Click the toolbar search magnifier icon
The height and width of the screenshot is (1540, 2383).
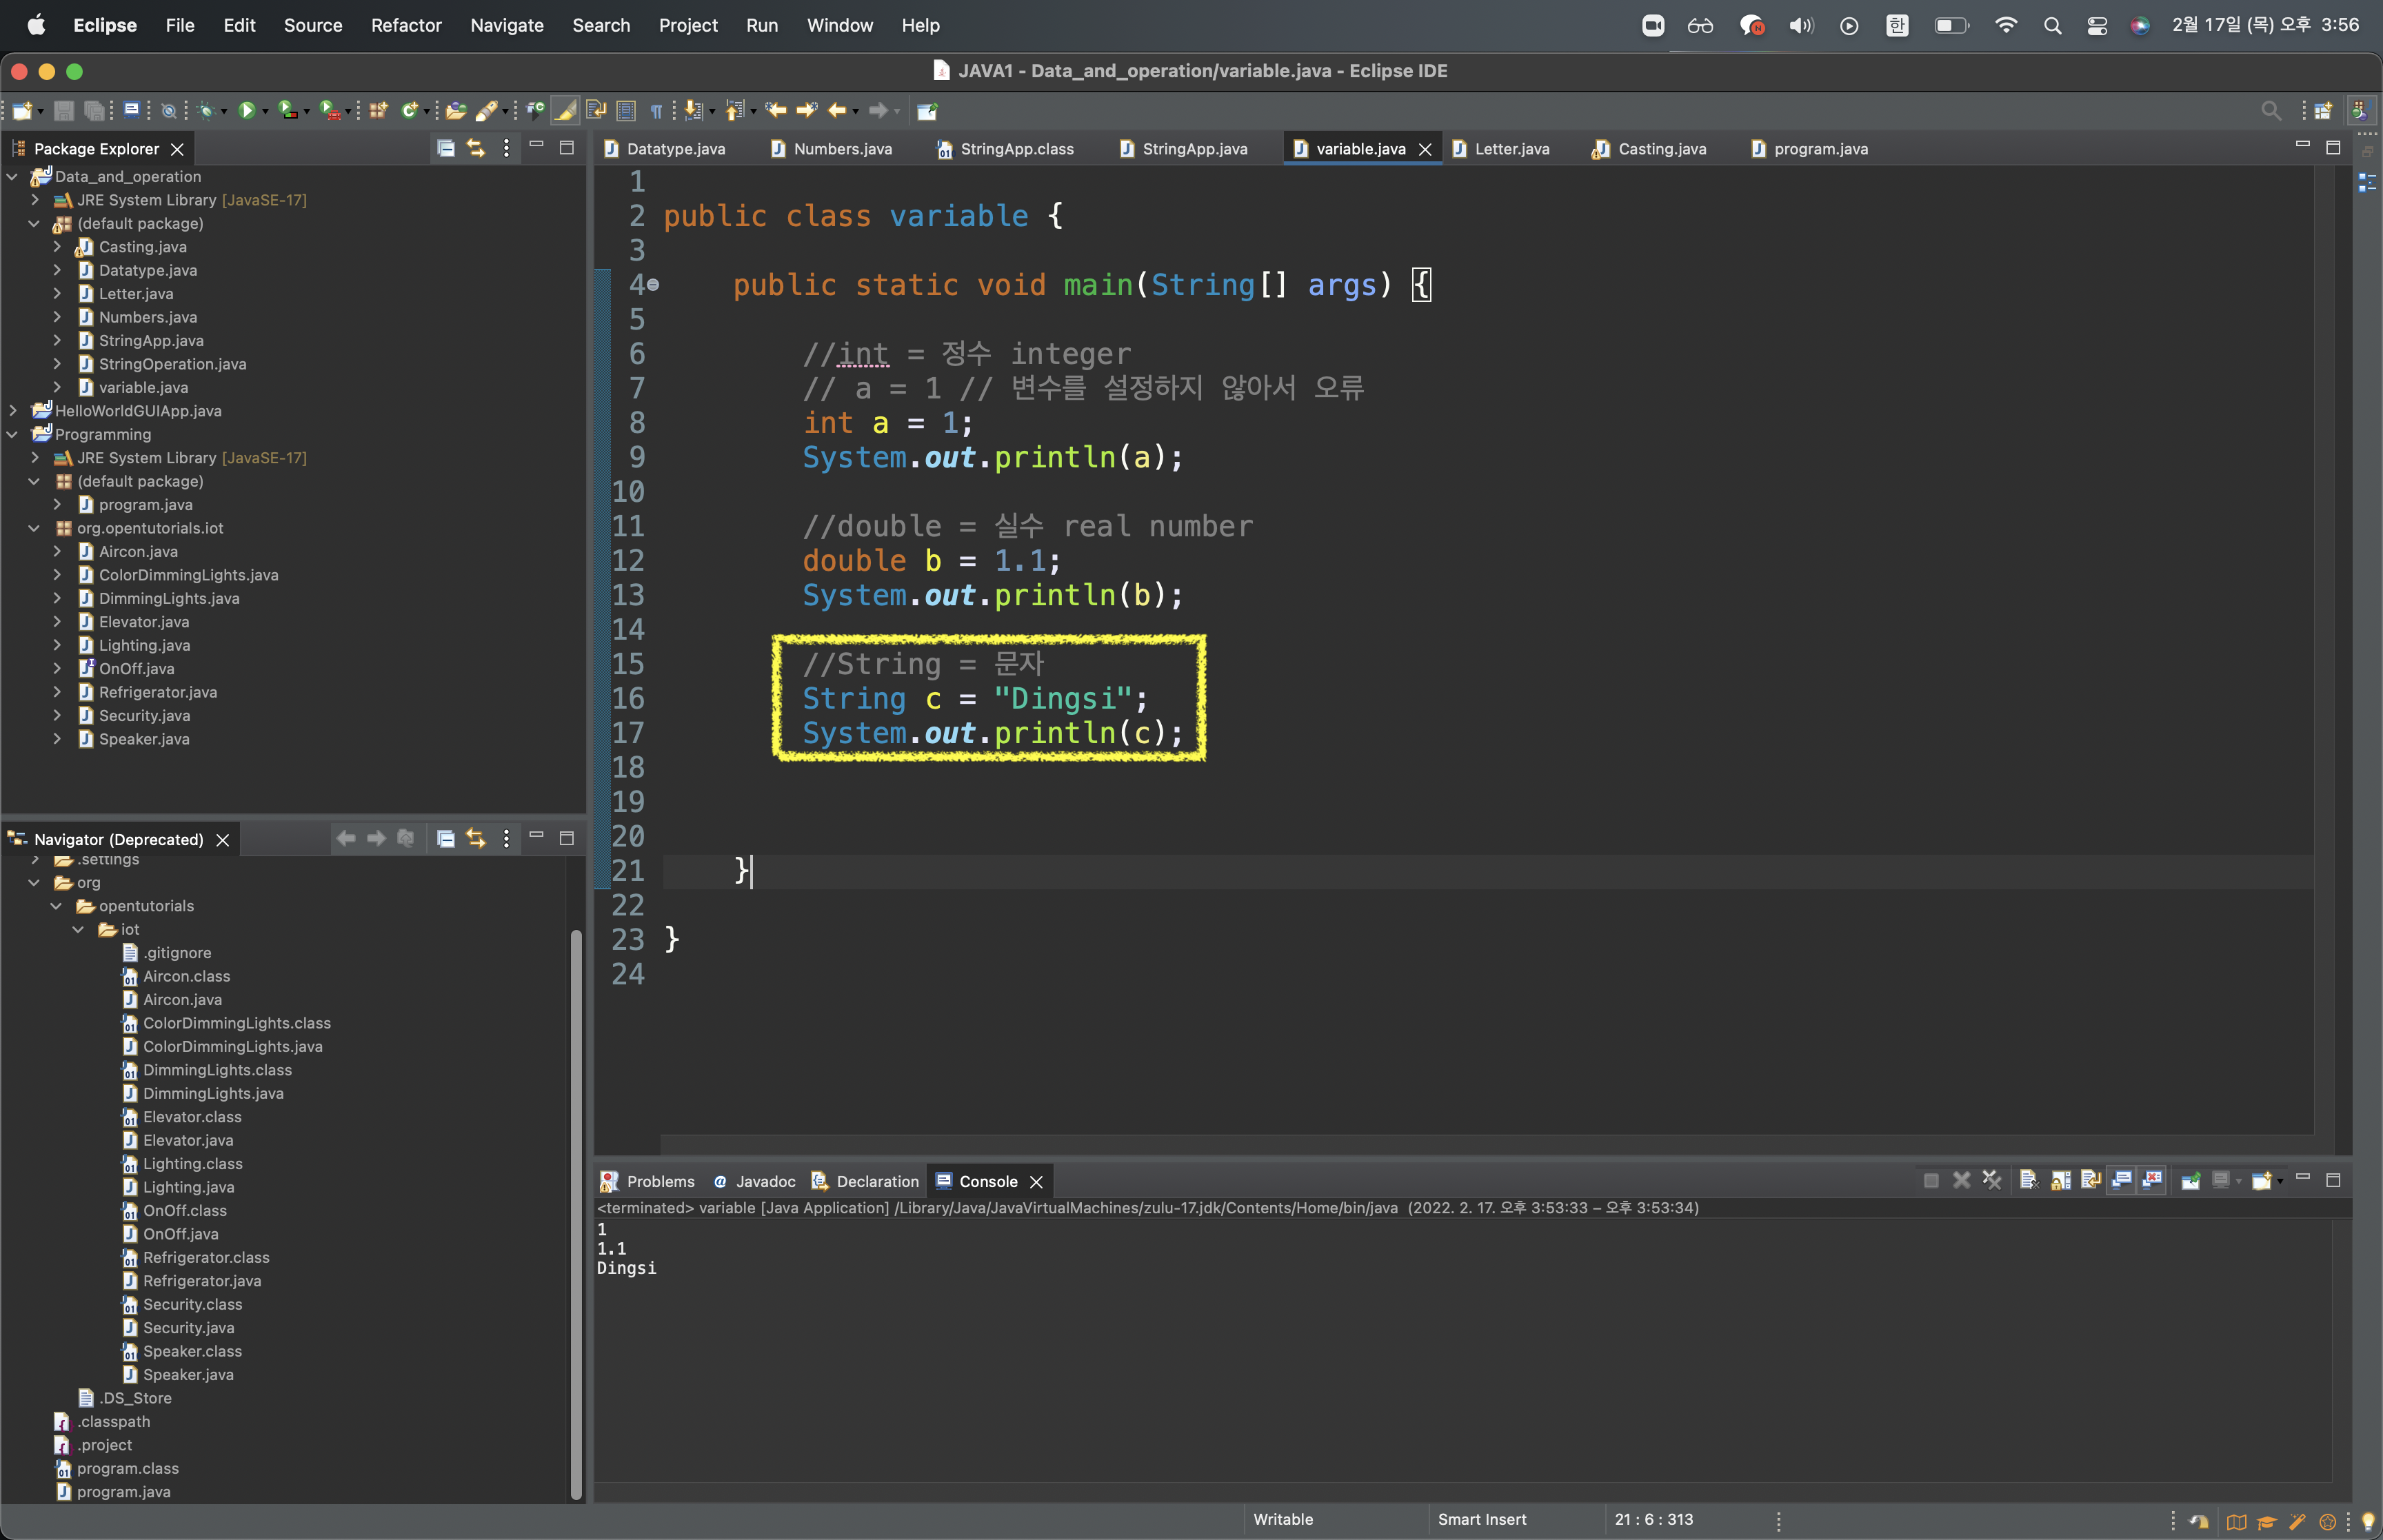pos(2271,110)
